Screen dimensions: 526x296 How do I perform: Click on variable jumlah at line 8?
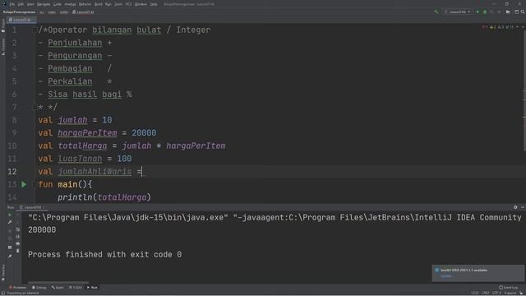click(x=72, y=120)
